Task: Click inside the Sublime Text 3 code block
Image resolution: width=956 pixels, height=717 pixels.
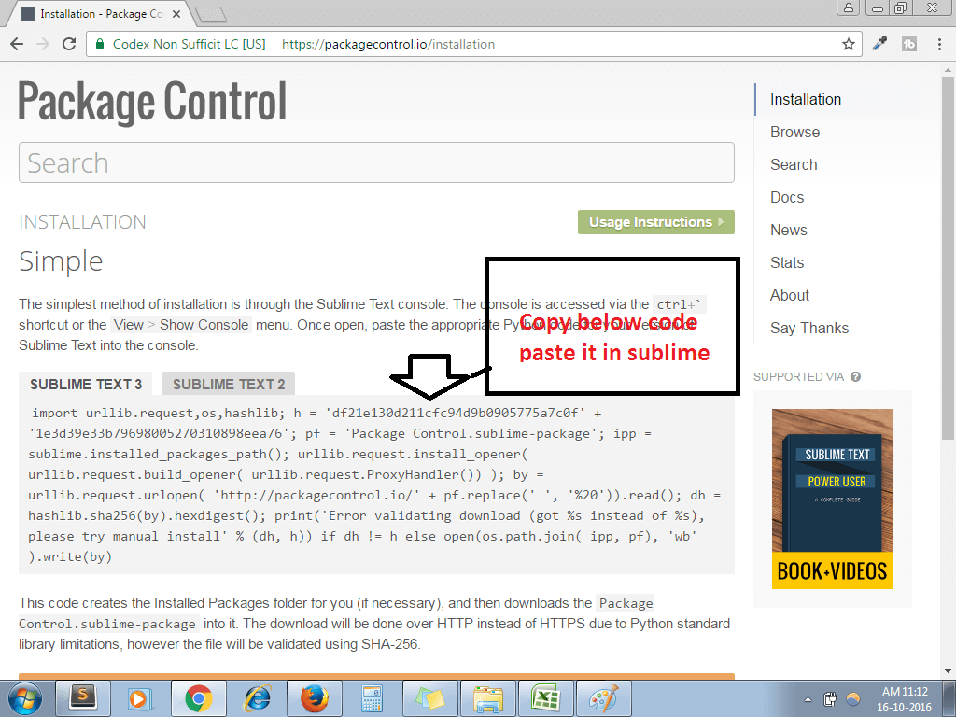Action: click(x=376, y=485)
